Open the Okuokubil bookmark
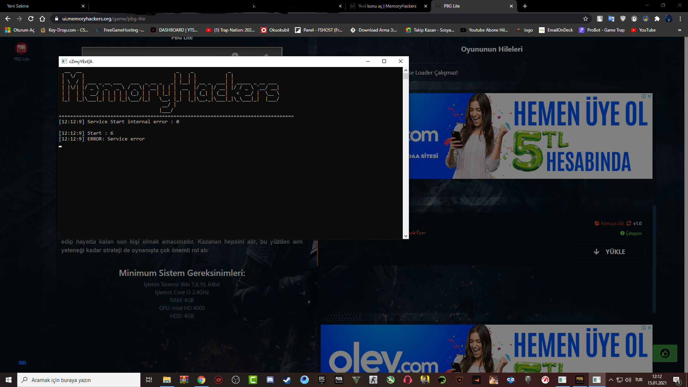The image size is (688, 387). point(275,30)
